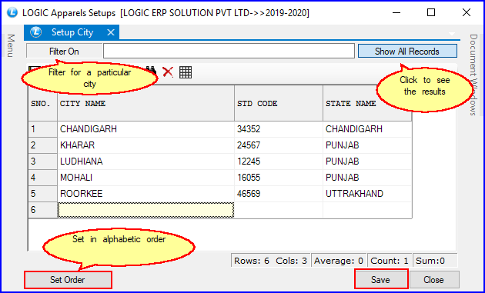Click the PUNJAB state cell in LUDHIANA row
The image size is (485, 293).
pyautogui.click(x=367, y=161)
